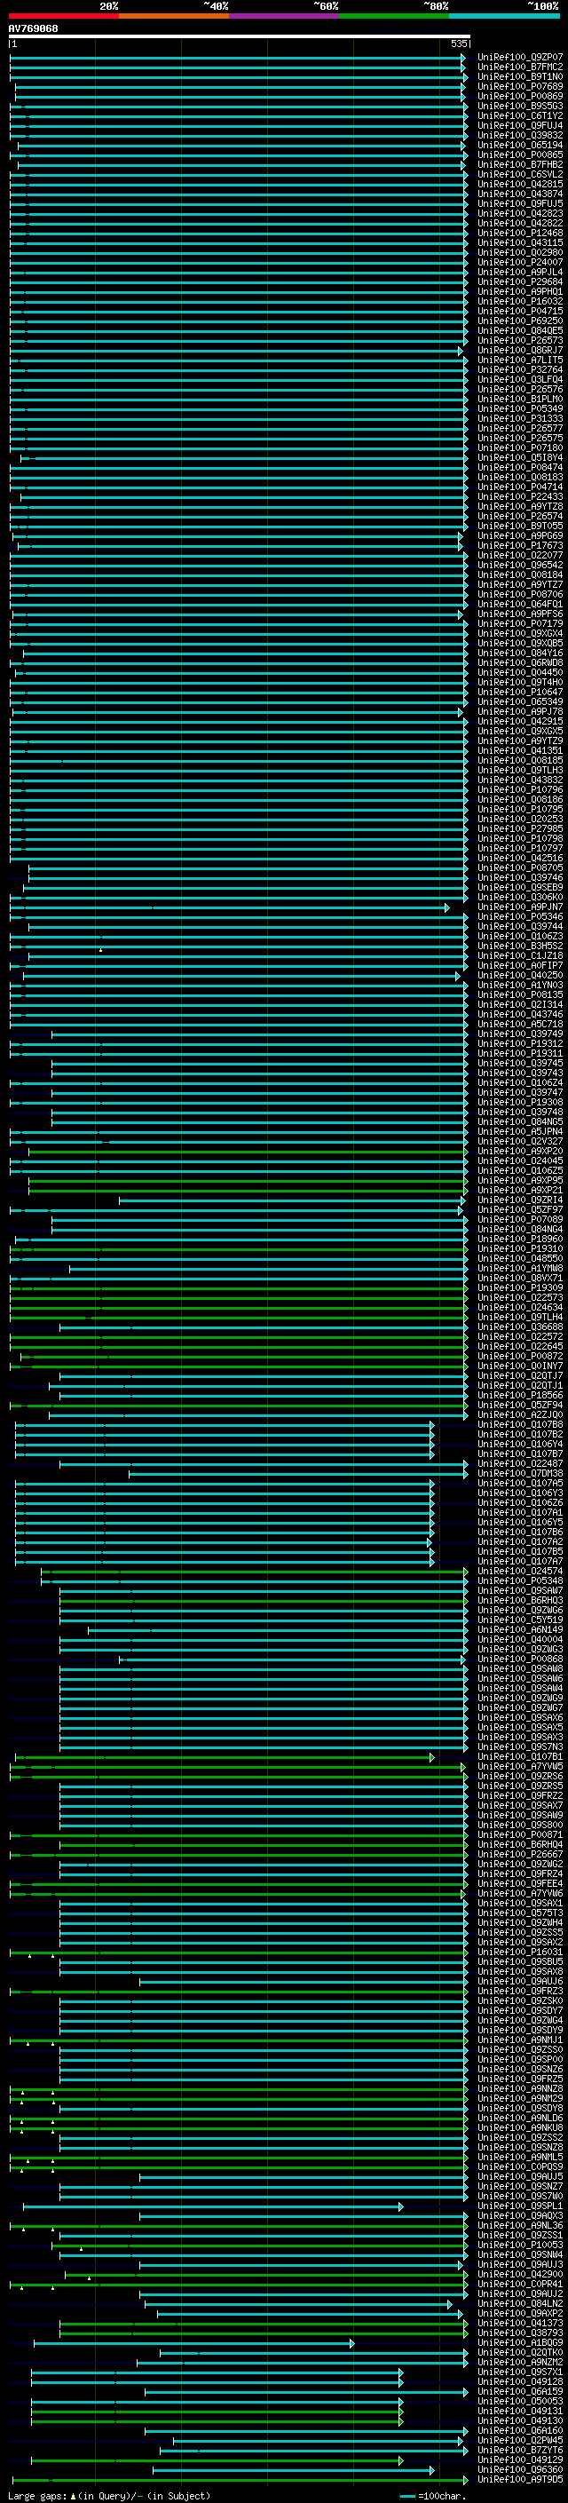Open the UniRef100_Q107B8 entry
The image size is (568, 2503).
519,1424
